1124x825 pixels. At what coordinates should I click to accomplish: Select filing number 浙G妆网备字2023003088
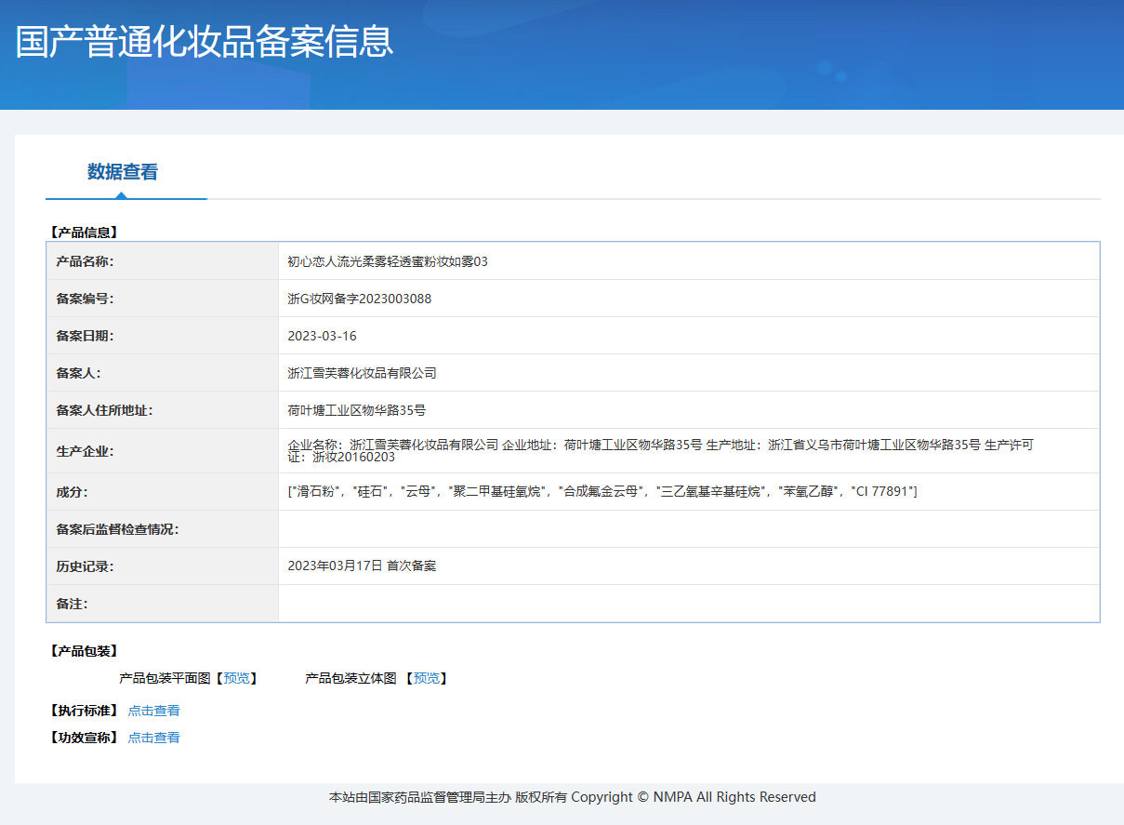360,299
